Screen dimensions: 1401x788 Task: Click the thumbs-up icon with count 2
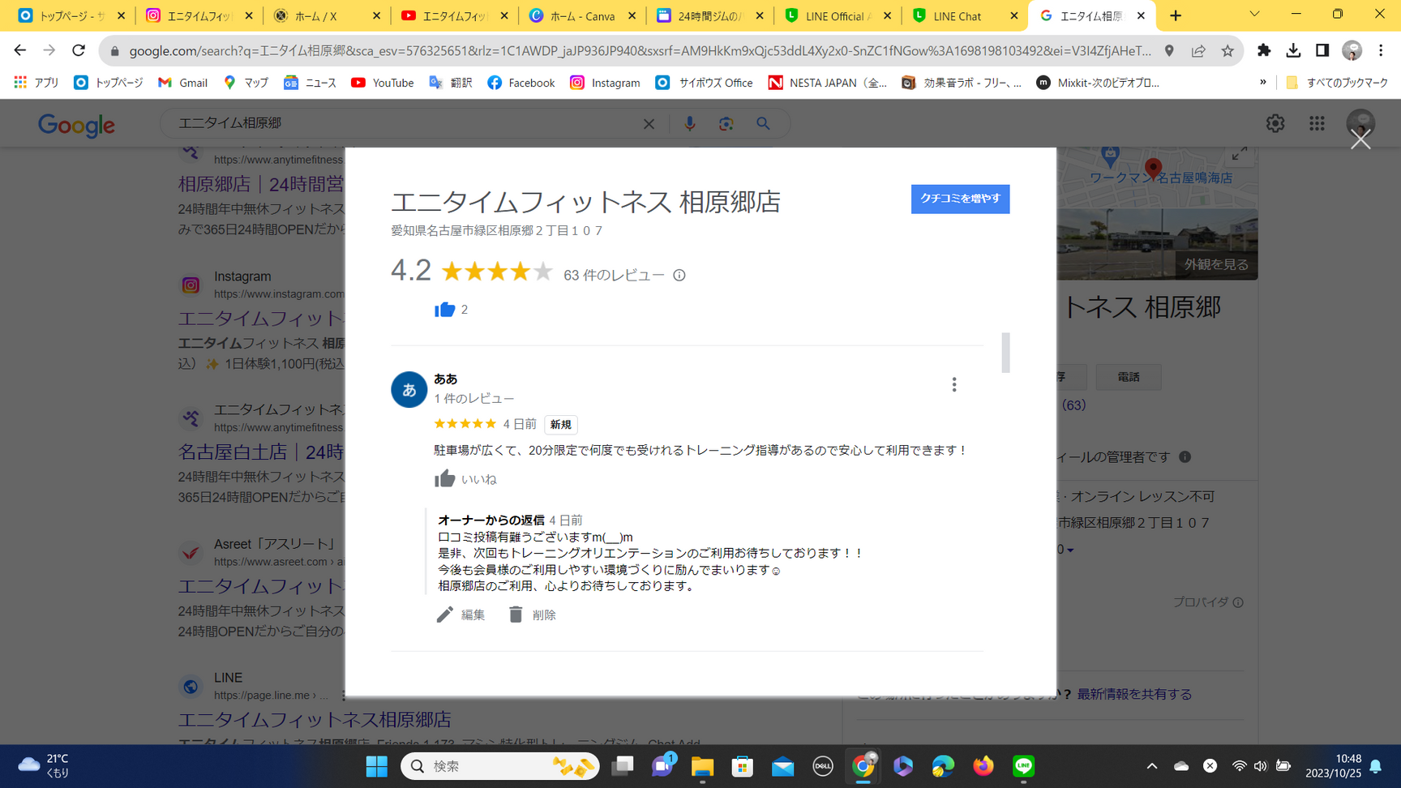pos(444,310)
